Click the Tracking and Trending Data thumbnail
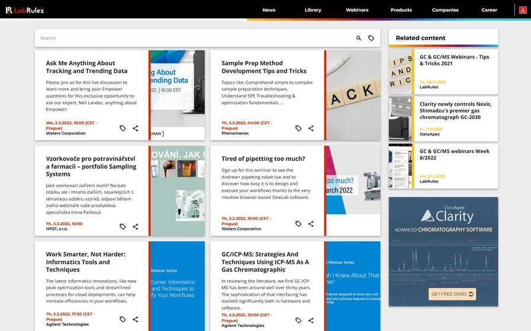The height and width of the screenshot is (331, 531). (x=177, y=95)
